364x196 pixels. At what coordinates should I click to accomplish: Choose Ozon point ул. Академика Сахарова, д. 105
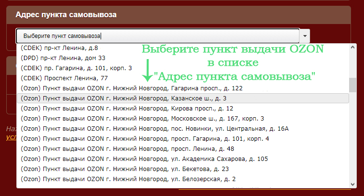[183, 159]
